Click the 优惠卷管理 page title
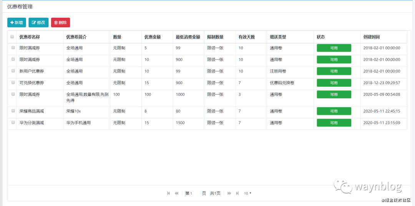The width and height of the screenshot is (415, 206). coord(20,7)
